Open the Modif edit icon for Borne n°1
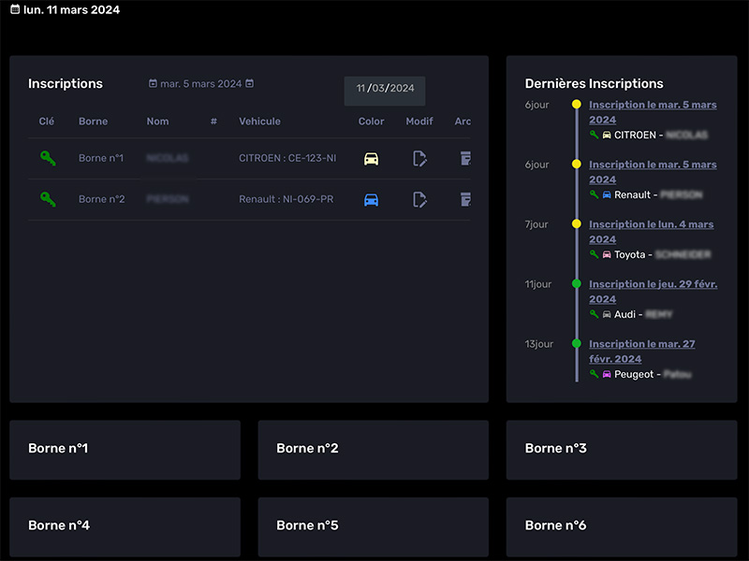This screenshot has height=561, width=749. (x=420, y=158)
